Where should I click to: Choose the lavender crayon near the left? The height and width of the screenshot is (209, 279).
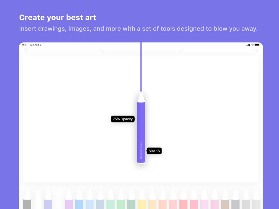(48, 201)
